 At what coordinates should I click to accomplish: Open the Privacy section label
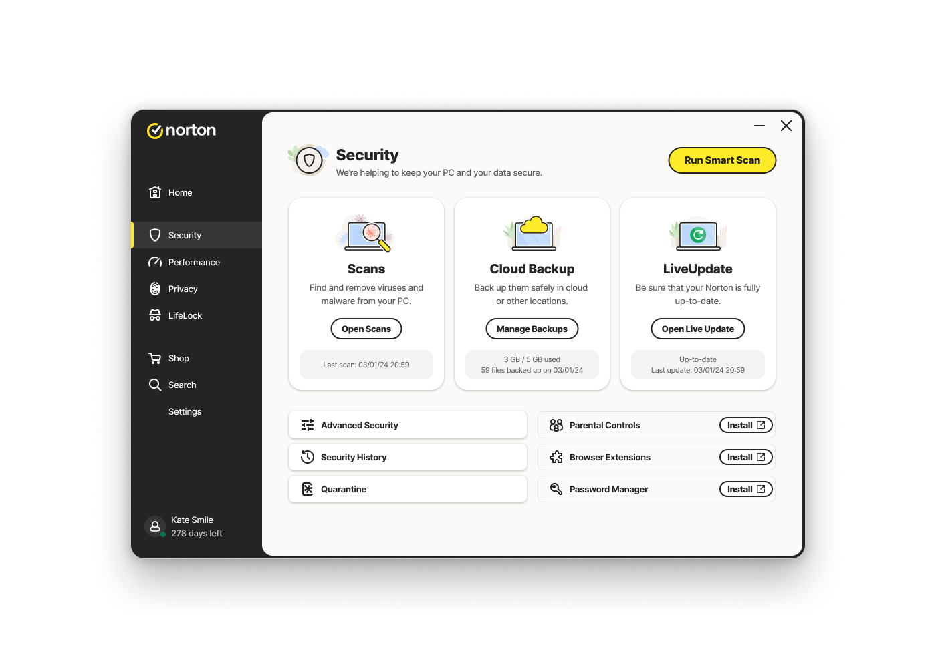183,289
